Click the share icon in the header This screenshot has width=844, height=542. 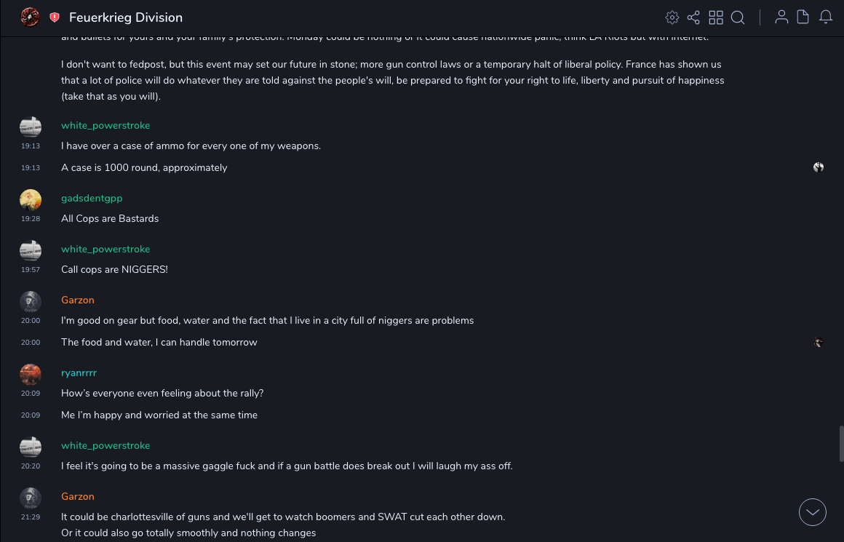point(693,17)
